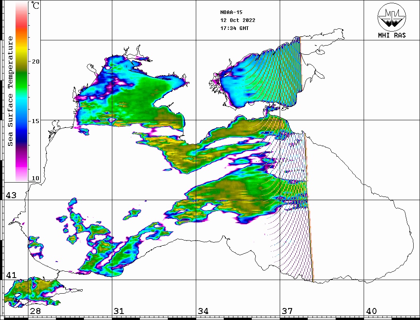Click the temperature color scale bar

click(22, 91)
